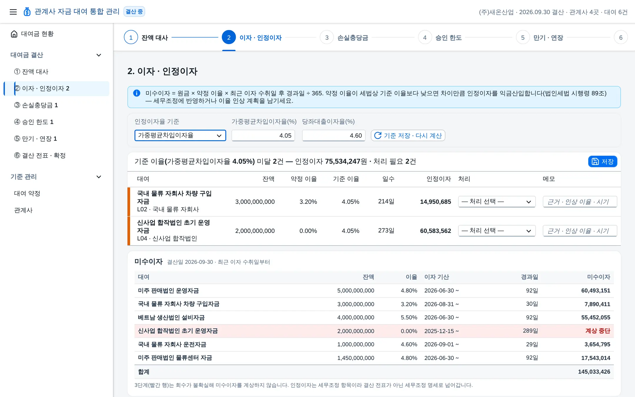Click the red 계상 중단 status text
The height and width of the screenshot is (397, 635).
(x=598, y=331)
